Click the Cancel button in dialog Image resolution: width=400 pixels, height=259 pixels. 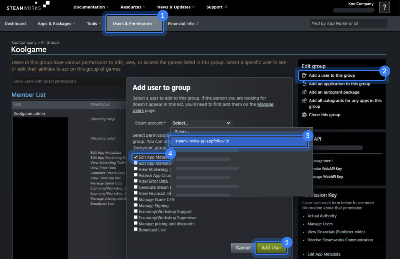(243, 248)
